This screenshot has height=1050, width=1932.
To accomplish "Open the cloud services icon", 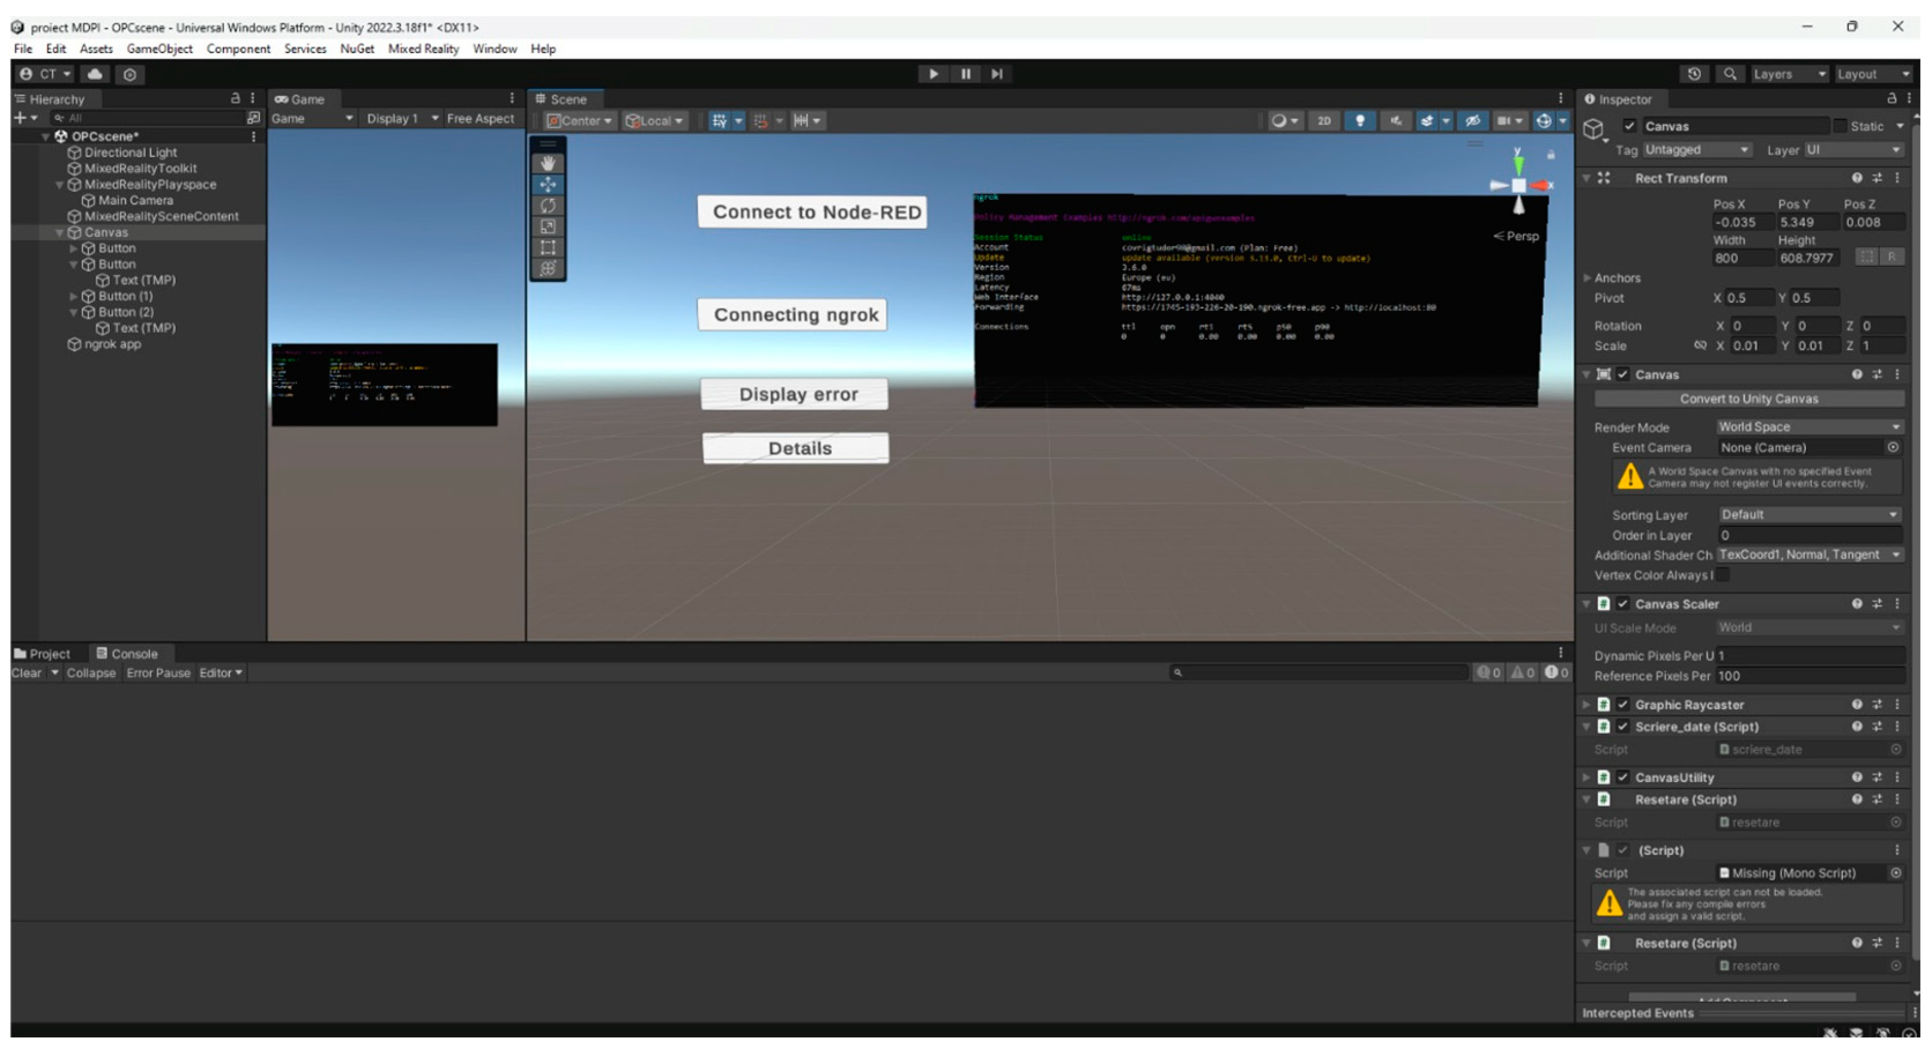I will pyautogui.click(x=95, y=75).
